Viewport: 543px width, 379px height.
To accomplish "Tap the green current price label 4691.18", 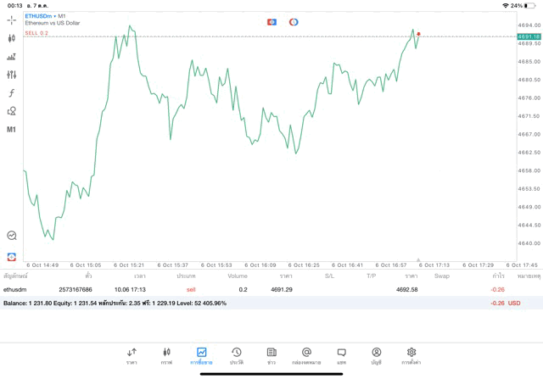I will point(529,37).
